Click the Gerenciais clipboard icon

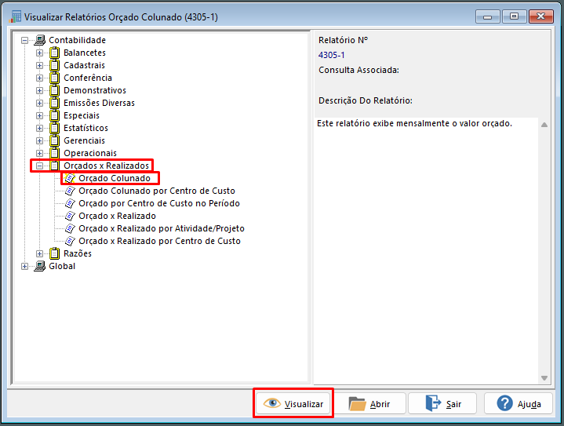54,140
